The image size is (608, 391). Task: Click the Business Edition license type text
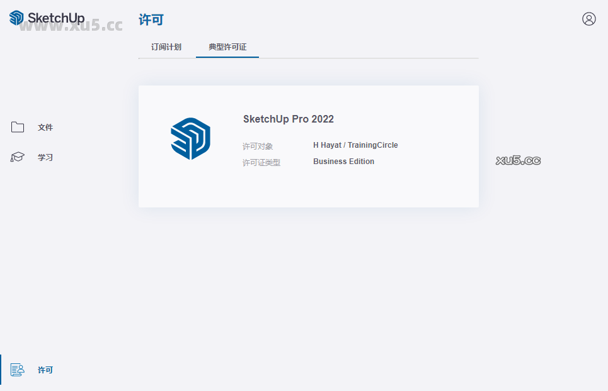click(343, 161)
